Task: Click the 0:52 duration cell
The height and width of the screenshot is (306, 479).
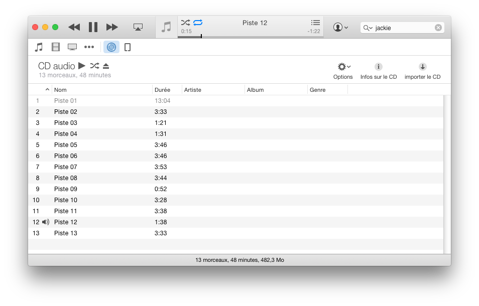Action: pos(161,189)
